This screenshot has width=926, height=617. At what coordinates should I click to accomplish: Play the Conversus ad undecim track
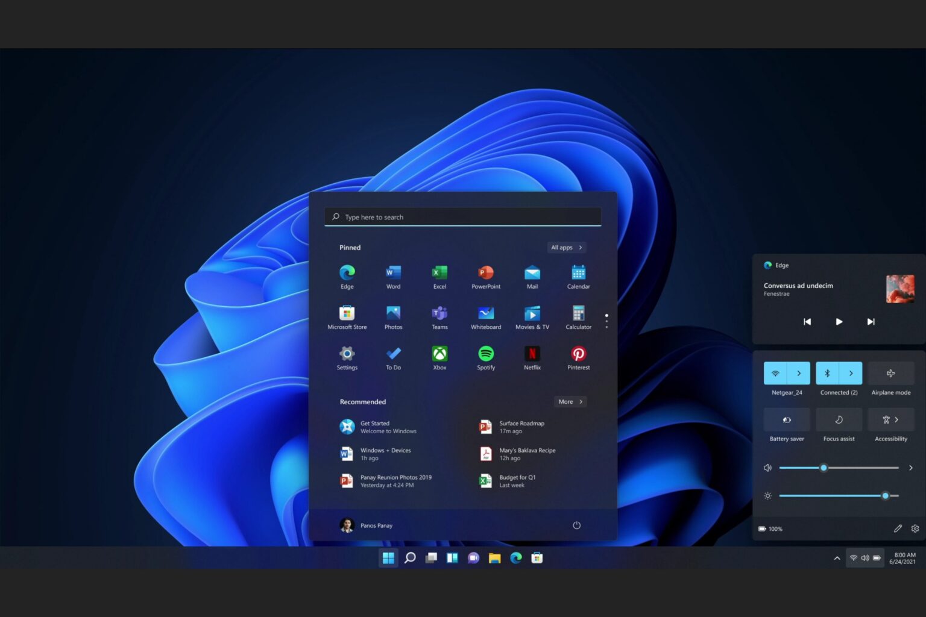click(x=839, y=322)
